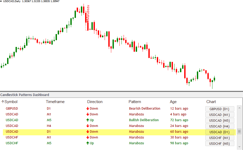
Task: Click the green up arrow in USDCAD M5 row
Action: [88, 120]
